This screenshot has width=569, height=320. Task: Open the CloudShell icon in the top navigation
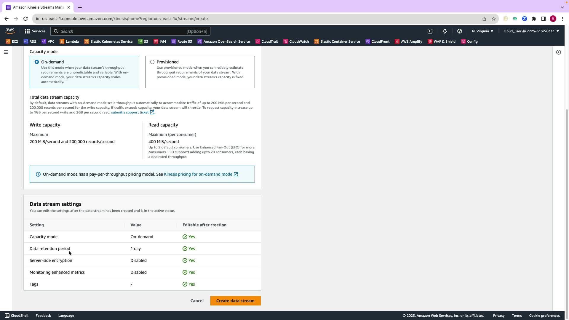[430, 31]
